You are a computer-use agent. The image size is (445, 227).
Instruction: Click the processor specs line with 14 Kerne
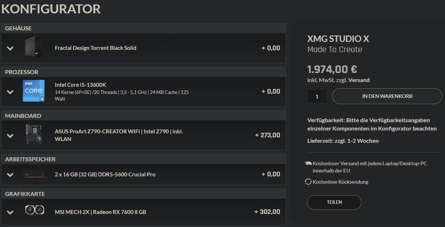click(x=122, y=95)
